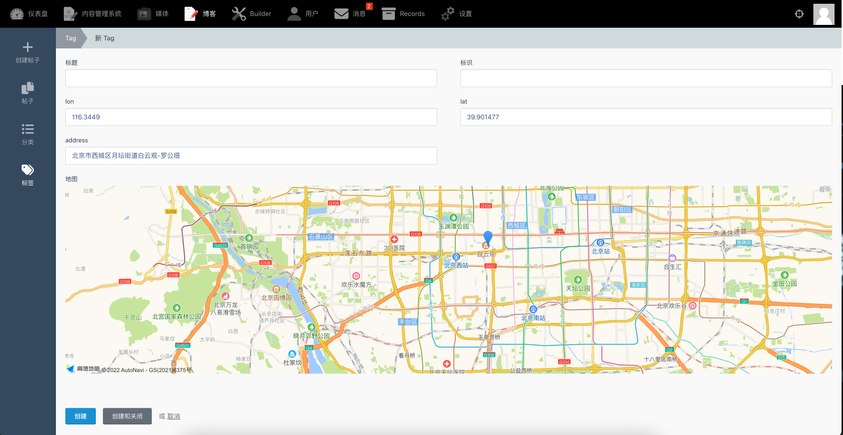
Task: Open the Builder menu
Action: (251, 14)
